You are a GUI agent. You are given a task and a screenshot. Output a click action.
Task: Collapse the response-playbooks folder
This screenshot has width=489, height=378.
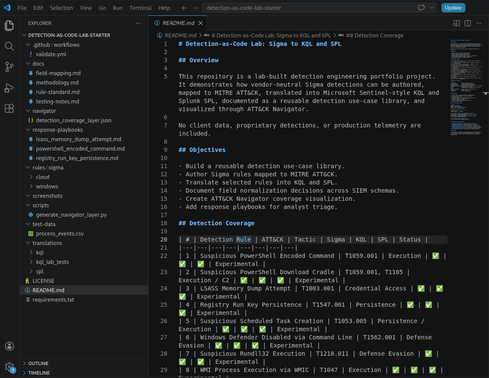[58, 130]
